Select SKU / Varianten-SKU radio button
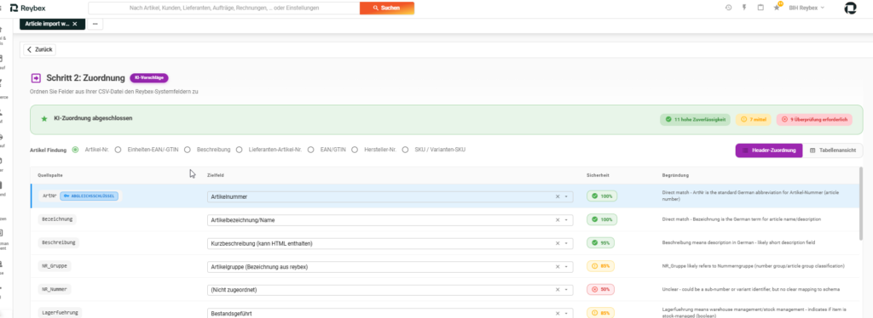The height and width of the screenshot is (318, 873). pyautogui.click(x=405, y=150)
